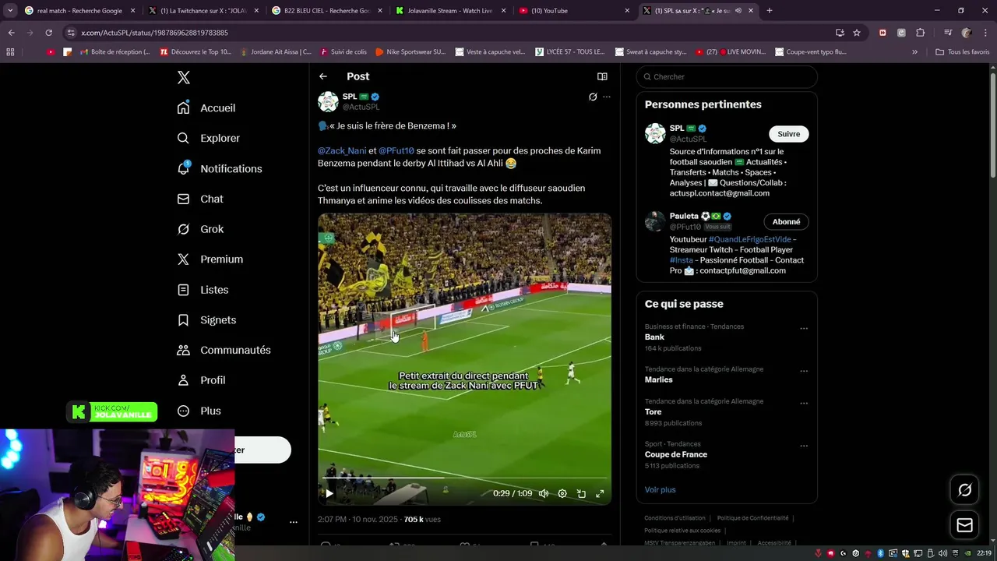Open SPL avatar on the post
Image resolution: width=997 pixels, height=561 pixels.
point(328,101)
